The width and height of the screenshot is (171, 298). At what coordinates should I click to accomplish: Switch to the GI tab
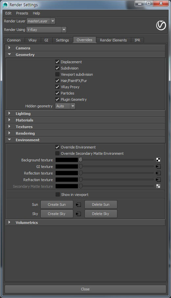[x=46, y=40]
